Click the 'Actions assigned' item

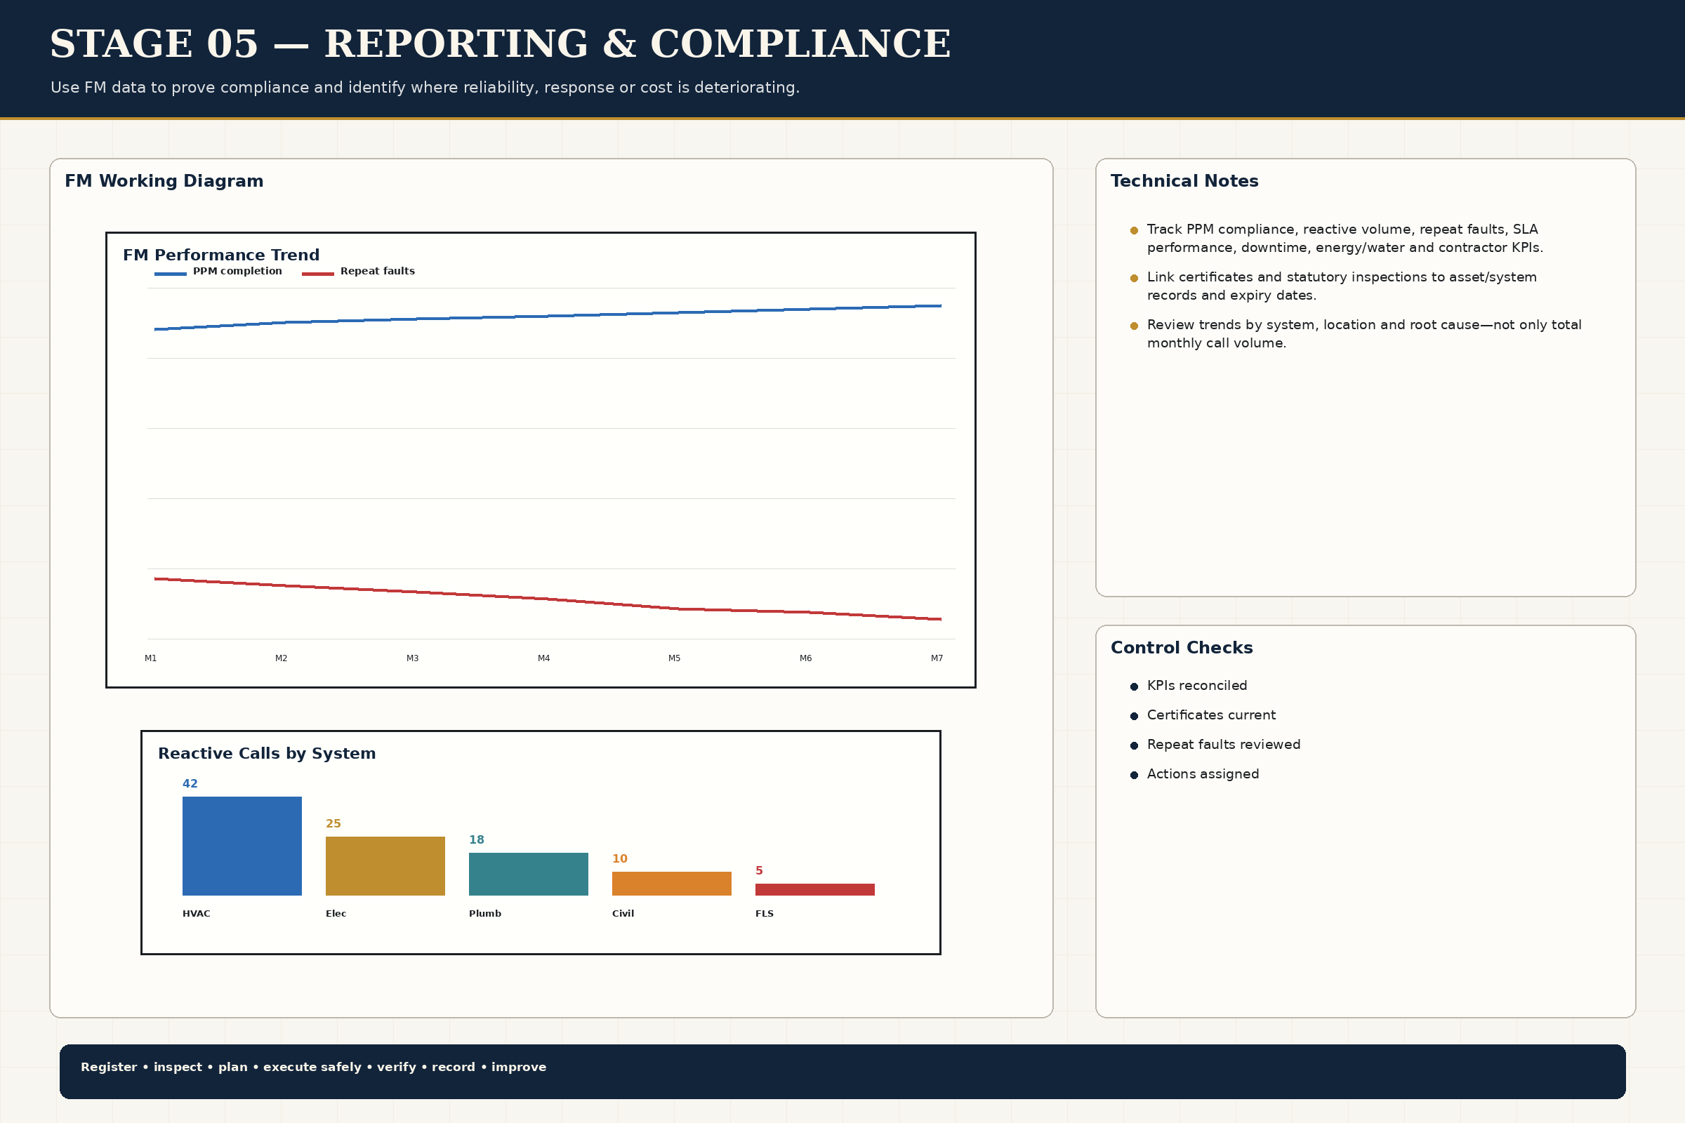[1203, 774]
